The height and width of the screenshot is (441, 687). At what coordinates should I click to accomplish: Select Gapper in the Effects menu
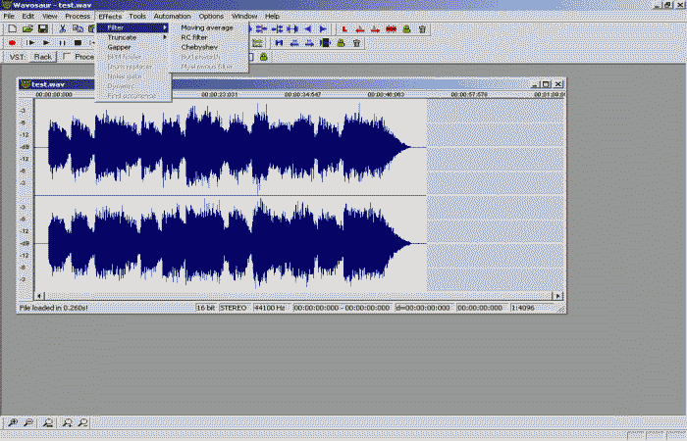point(120,47)
